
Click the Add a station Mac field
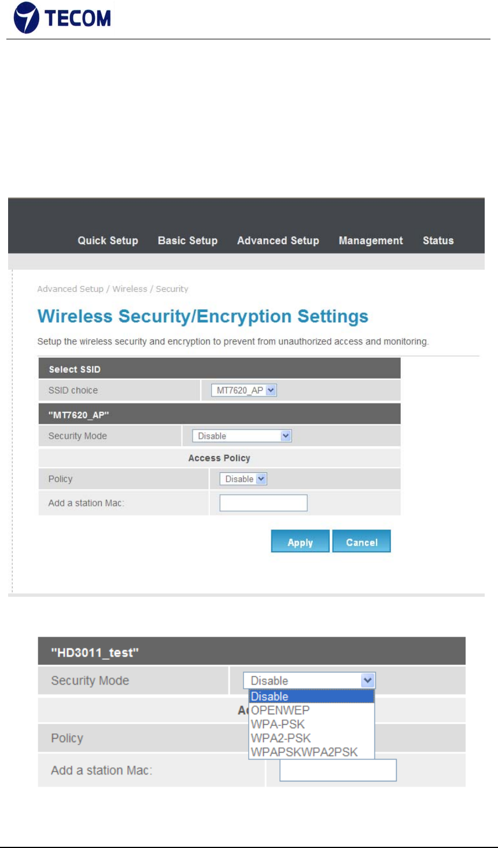[263, 502]
